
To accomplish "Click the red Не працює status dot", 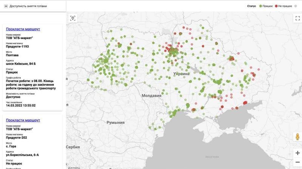I will coord(276,6).
